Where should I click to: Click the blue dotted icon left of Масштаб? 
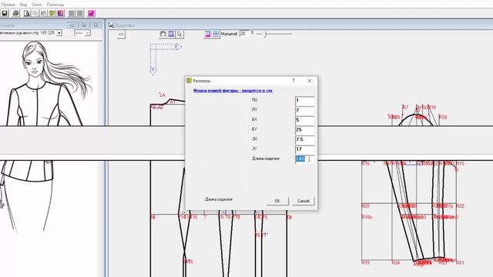[216, 34]
